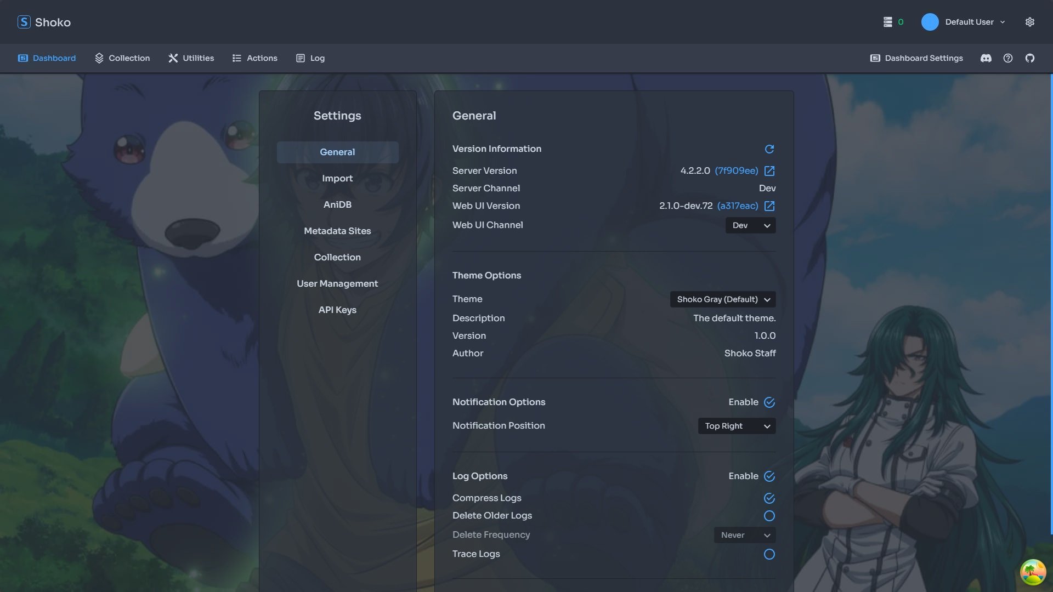Screen dimensions: 1053x592
Task: Open the help question mark icon
Action: 1008,58
